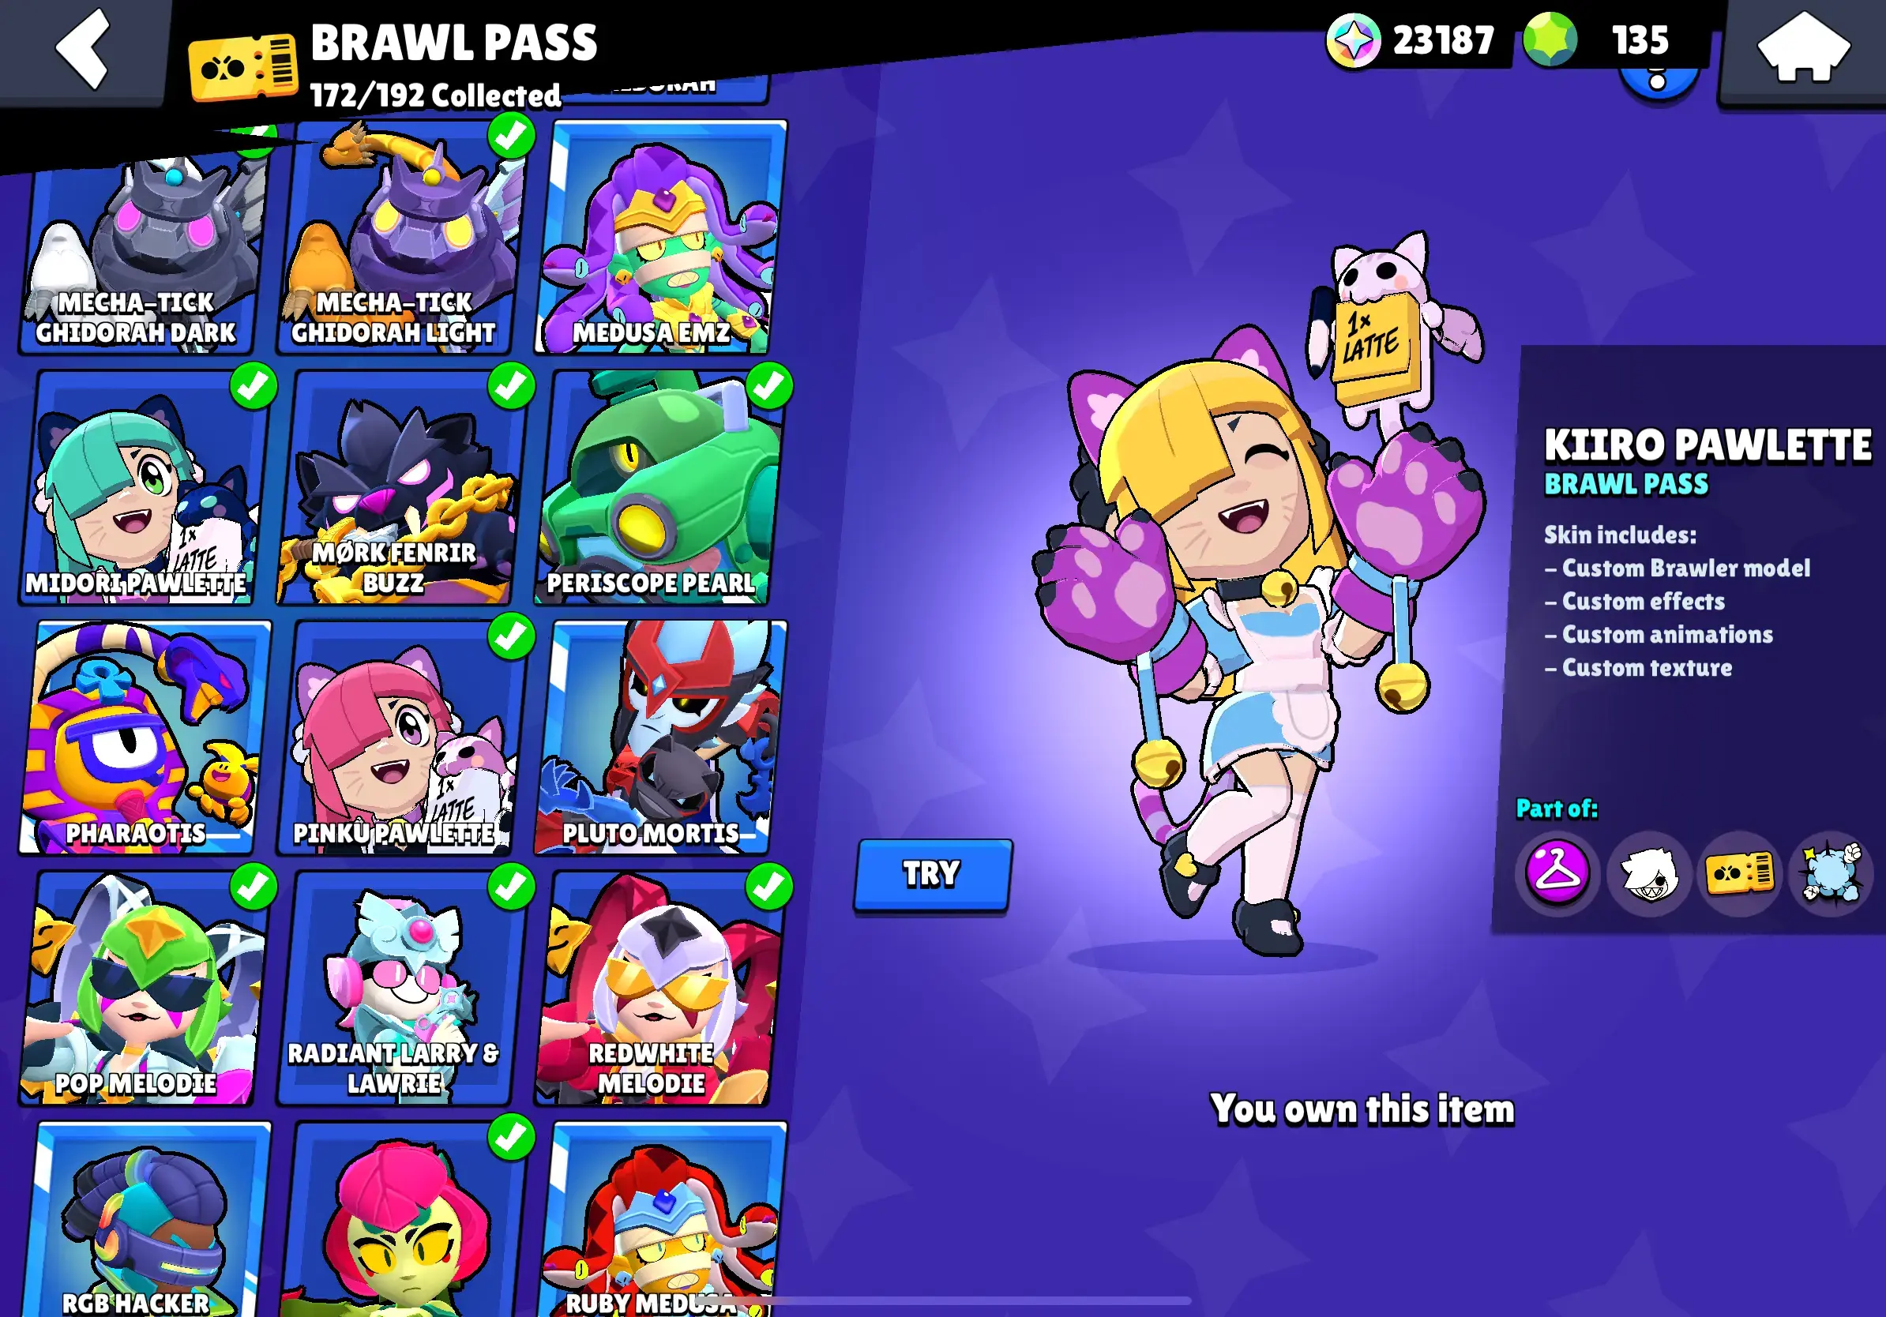Click the green gem currency icon
Image resolution: width=1886 pixels, height=1317 pixels.
point(1550,39)
